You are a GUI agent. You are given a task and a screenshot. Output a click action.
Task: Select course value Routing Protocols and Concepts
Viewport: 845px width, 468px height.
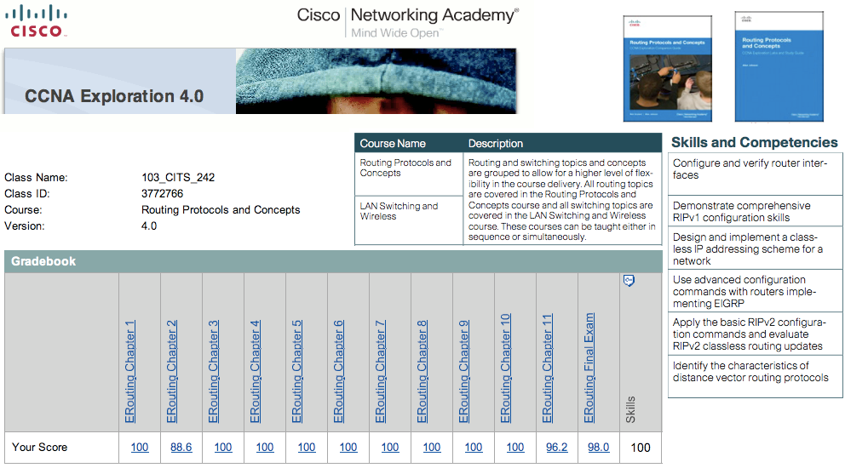pyautogui.click(x=221, y=209)
